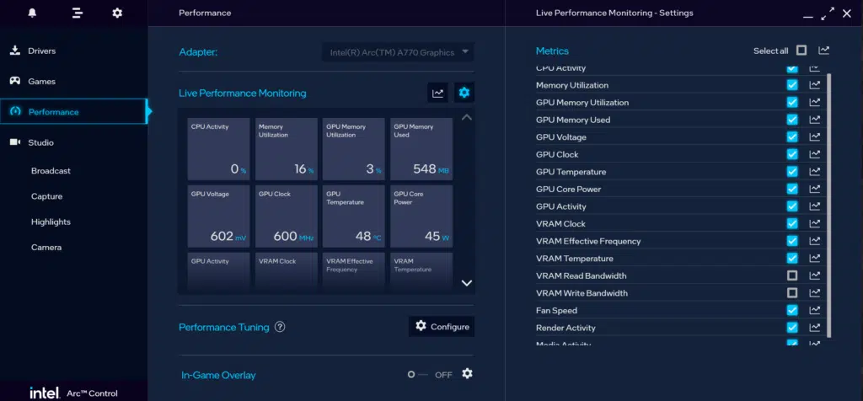The height and width of the screenshot is (401, 863).
Task: Enable VRAM Read Bandwidth metric
Action: pos(792,275)
